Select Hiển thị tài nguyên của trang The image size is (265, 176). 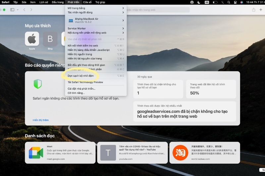[96, 58]
